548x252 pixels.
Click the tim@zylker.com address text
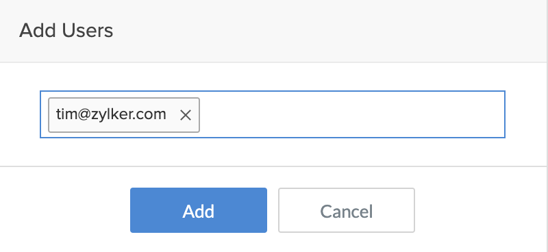(x=111, y=114)
